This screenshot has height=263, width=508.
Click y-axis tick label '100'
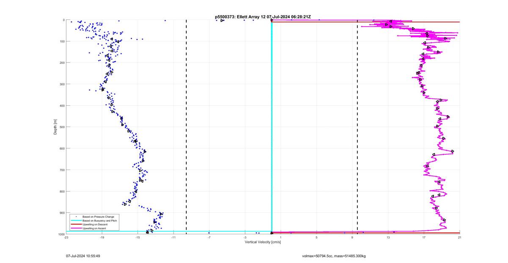(x=61, y=41)
